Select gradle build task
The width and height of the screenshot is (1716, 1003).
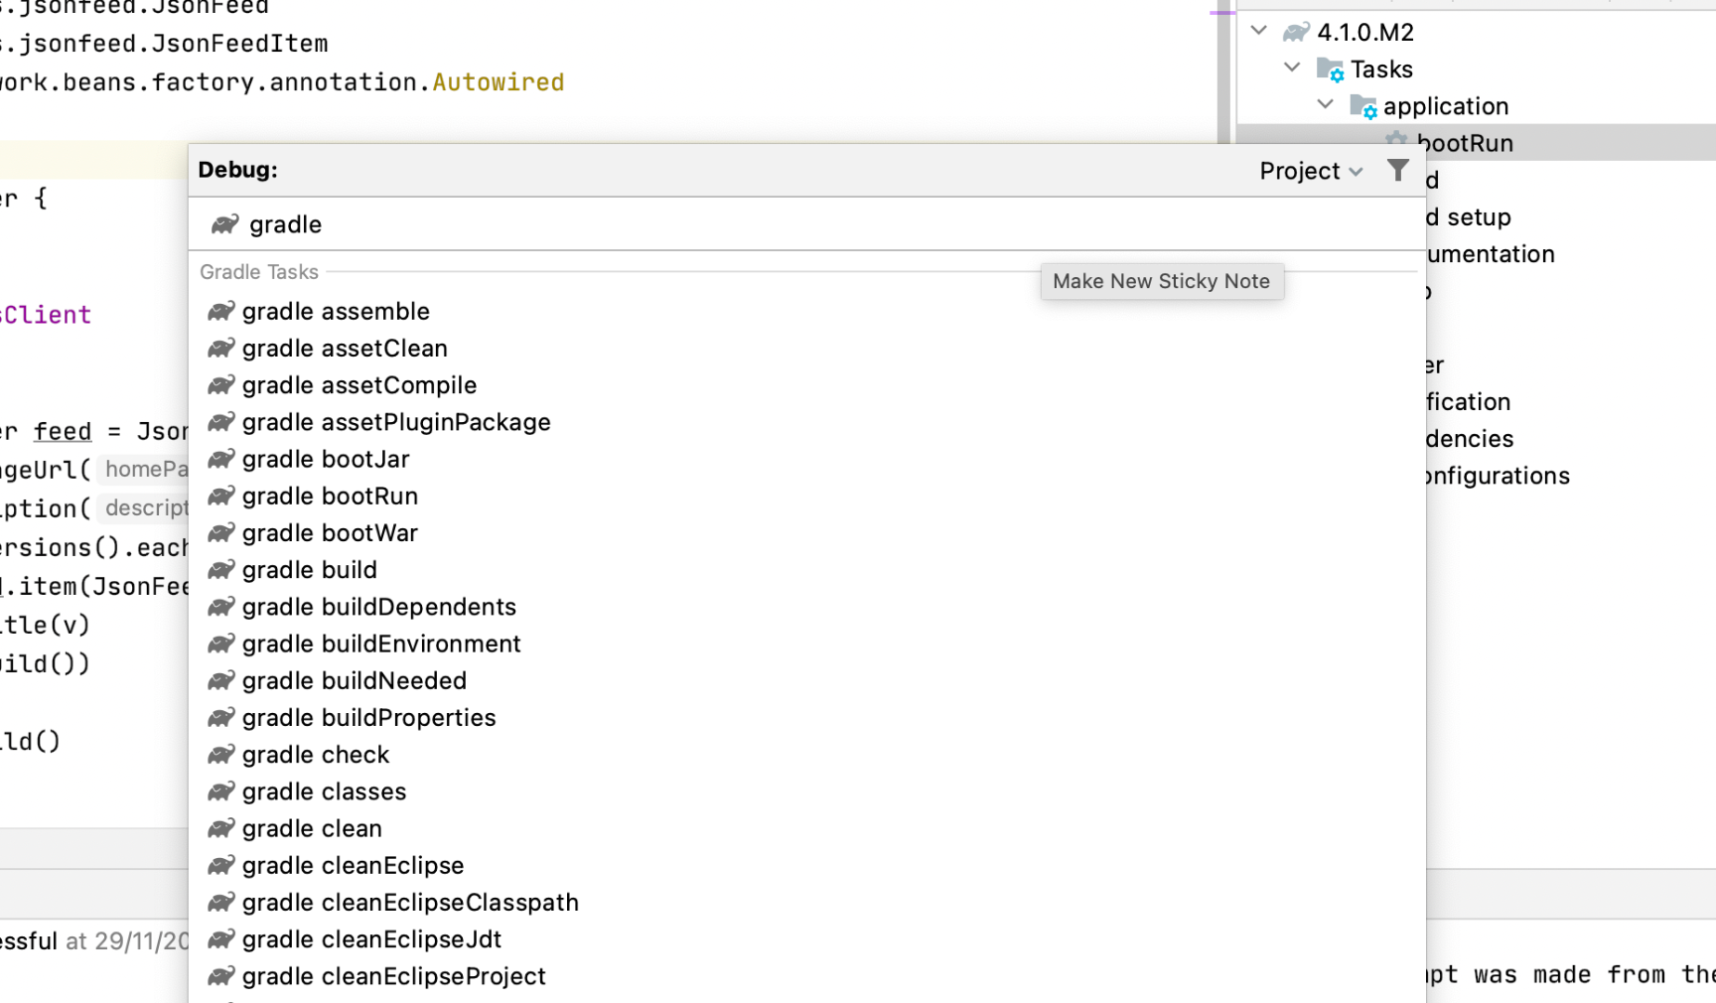pos(806,570)
